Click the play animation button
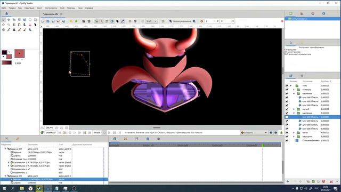The width and height of the screenshot is (341, 192). click(75, 133)
